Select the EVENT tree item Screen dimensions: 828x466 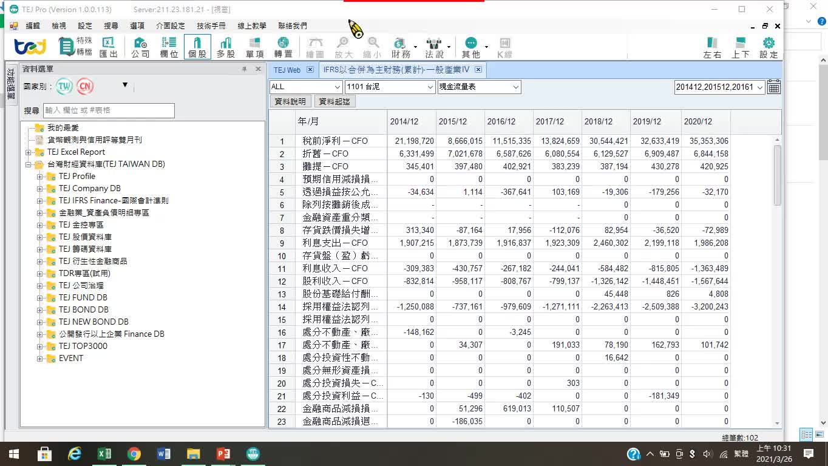(x=71, y=359)
